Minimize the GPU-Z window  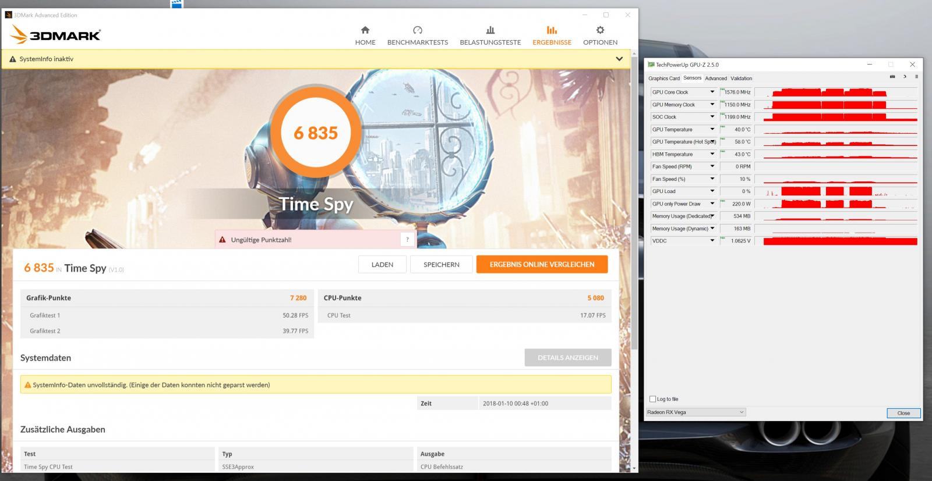click(x=870, y=65)
